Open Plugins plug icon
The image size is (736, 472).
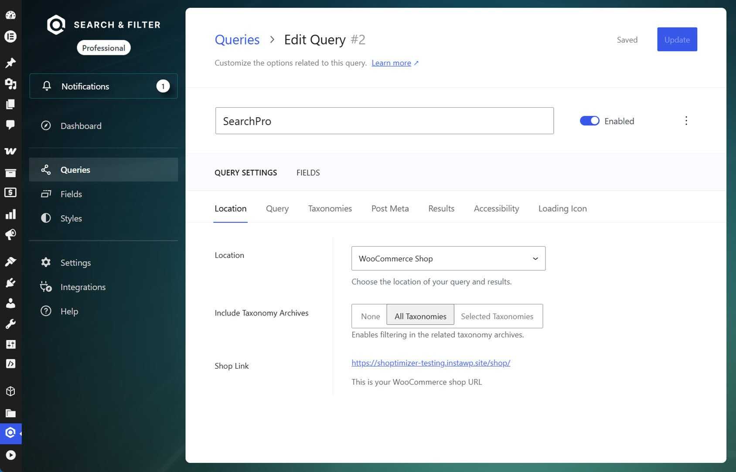(x=10, y=282)
